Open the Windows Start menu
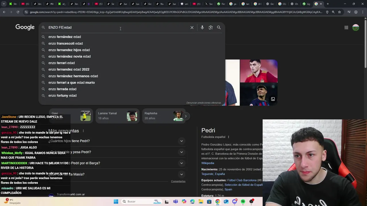 [116, 201]
